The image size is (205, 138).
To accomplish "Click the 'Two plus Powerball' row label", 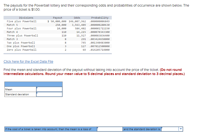I will click(x=21, y=42).
